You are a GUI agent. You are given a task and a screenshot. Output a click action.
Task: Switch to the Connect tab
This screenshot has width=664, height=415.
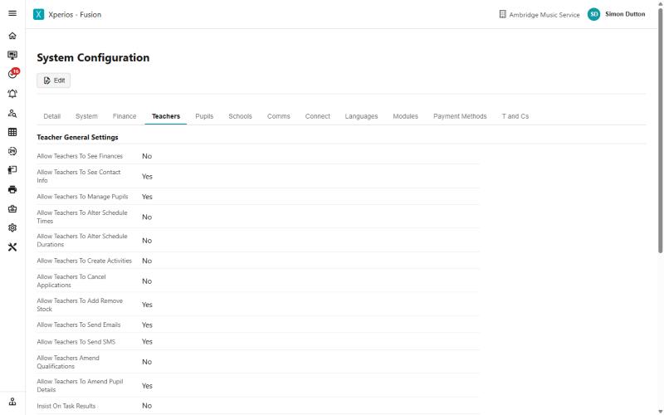click(x=318, y=116)
